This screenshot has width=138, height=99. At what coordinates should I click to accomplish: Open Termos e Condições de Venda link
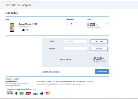tap(17, 84)
